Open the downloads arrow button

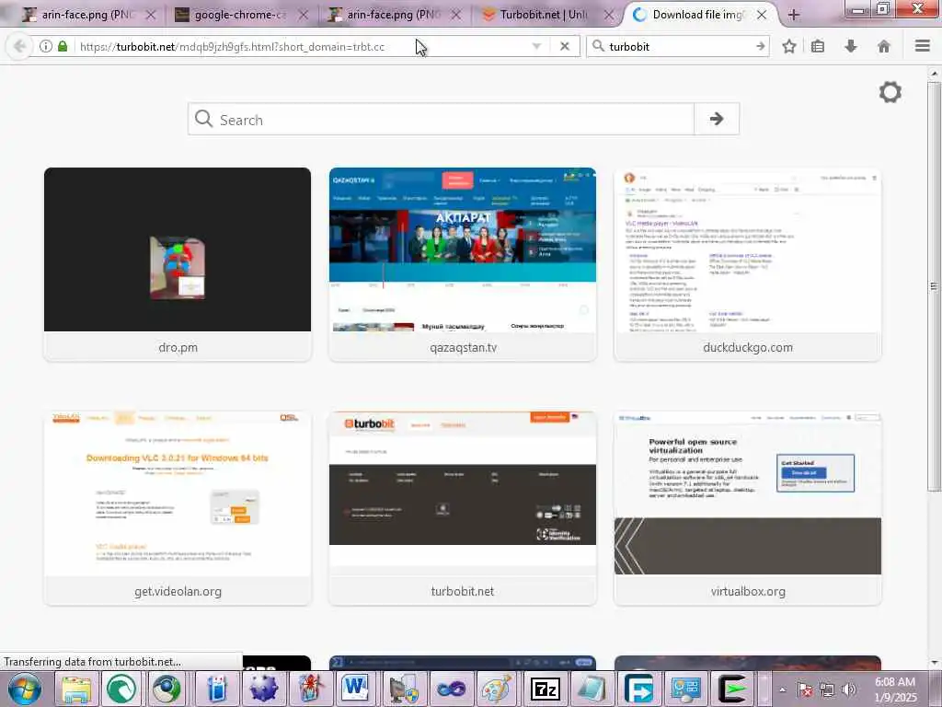[x=851, y=46]
